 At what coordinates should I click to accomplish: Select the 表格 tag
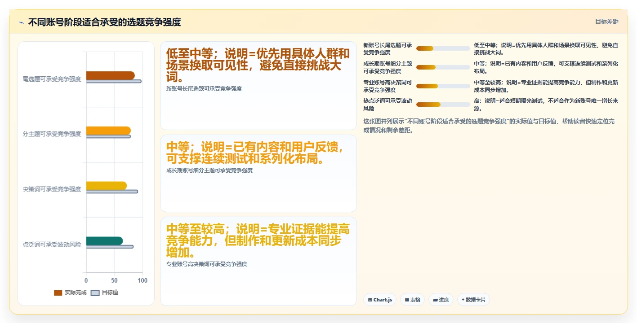(412, 300)
